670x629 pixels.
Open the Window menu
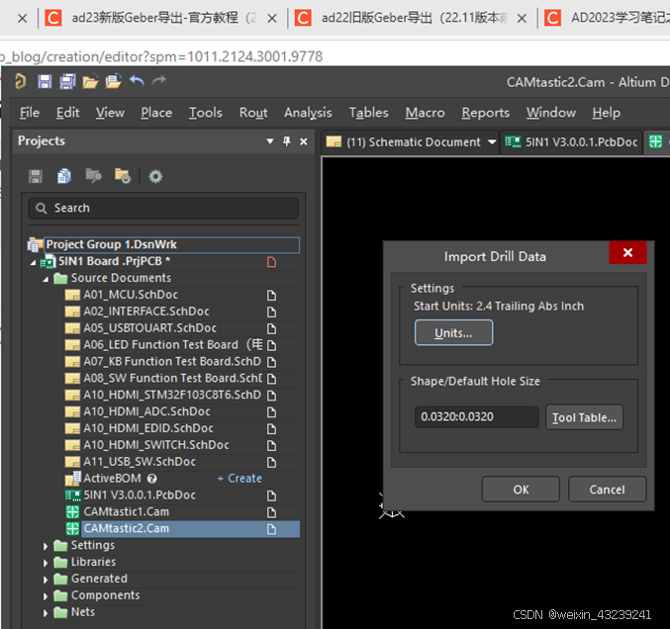(x=551, y=113)
